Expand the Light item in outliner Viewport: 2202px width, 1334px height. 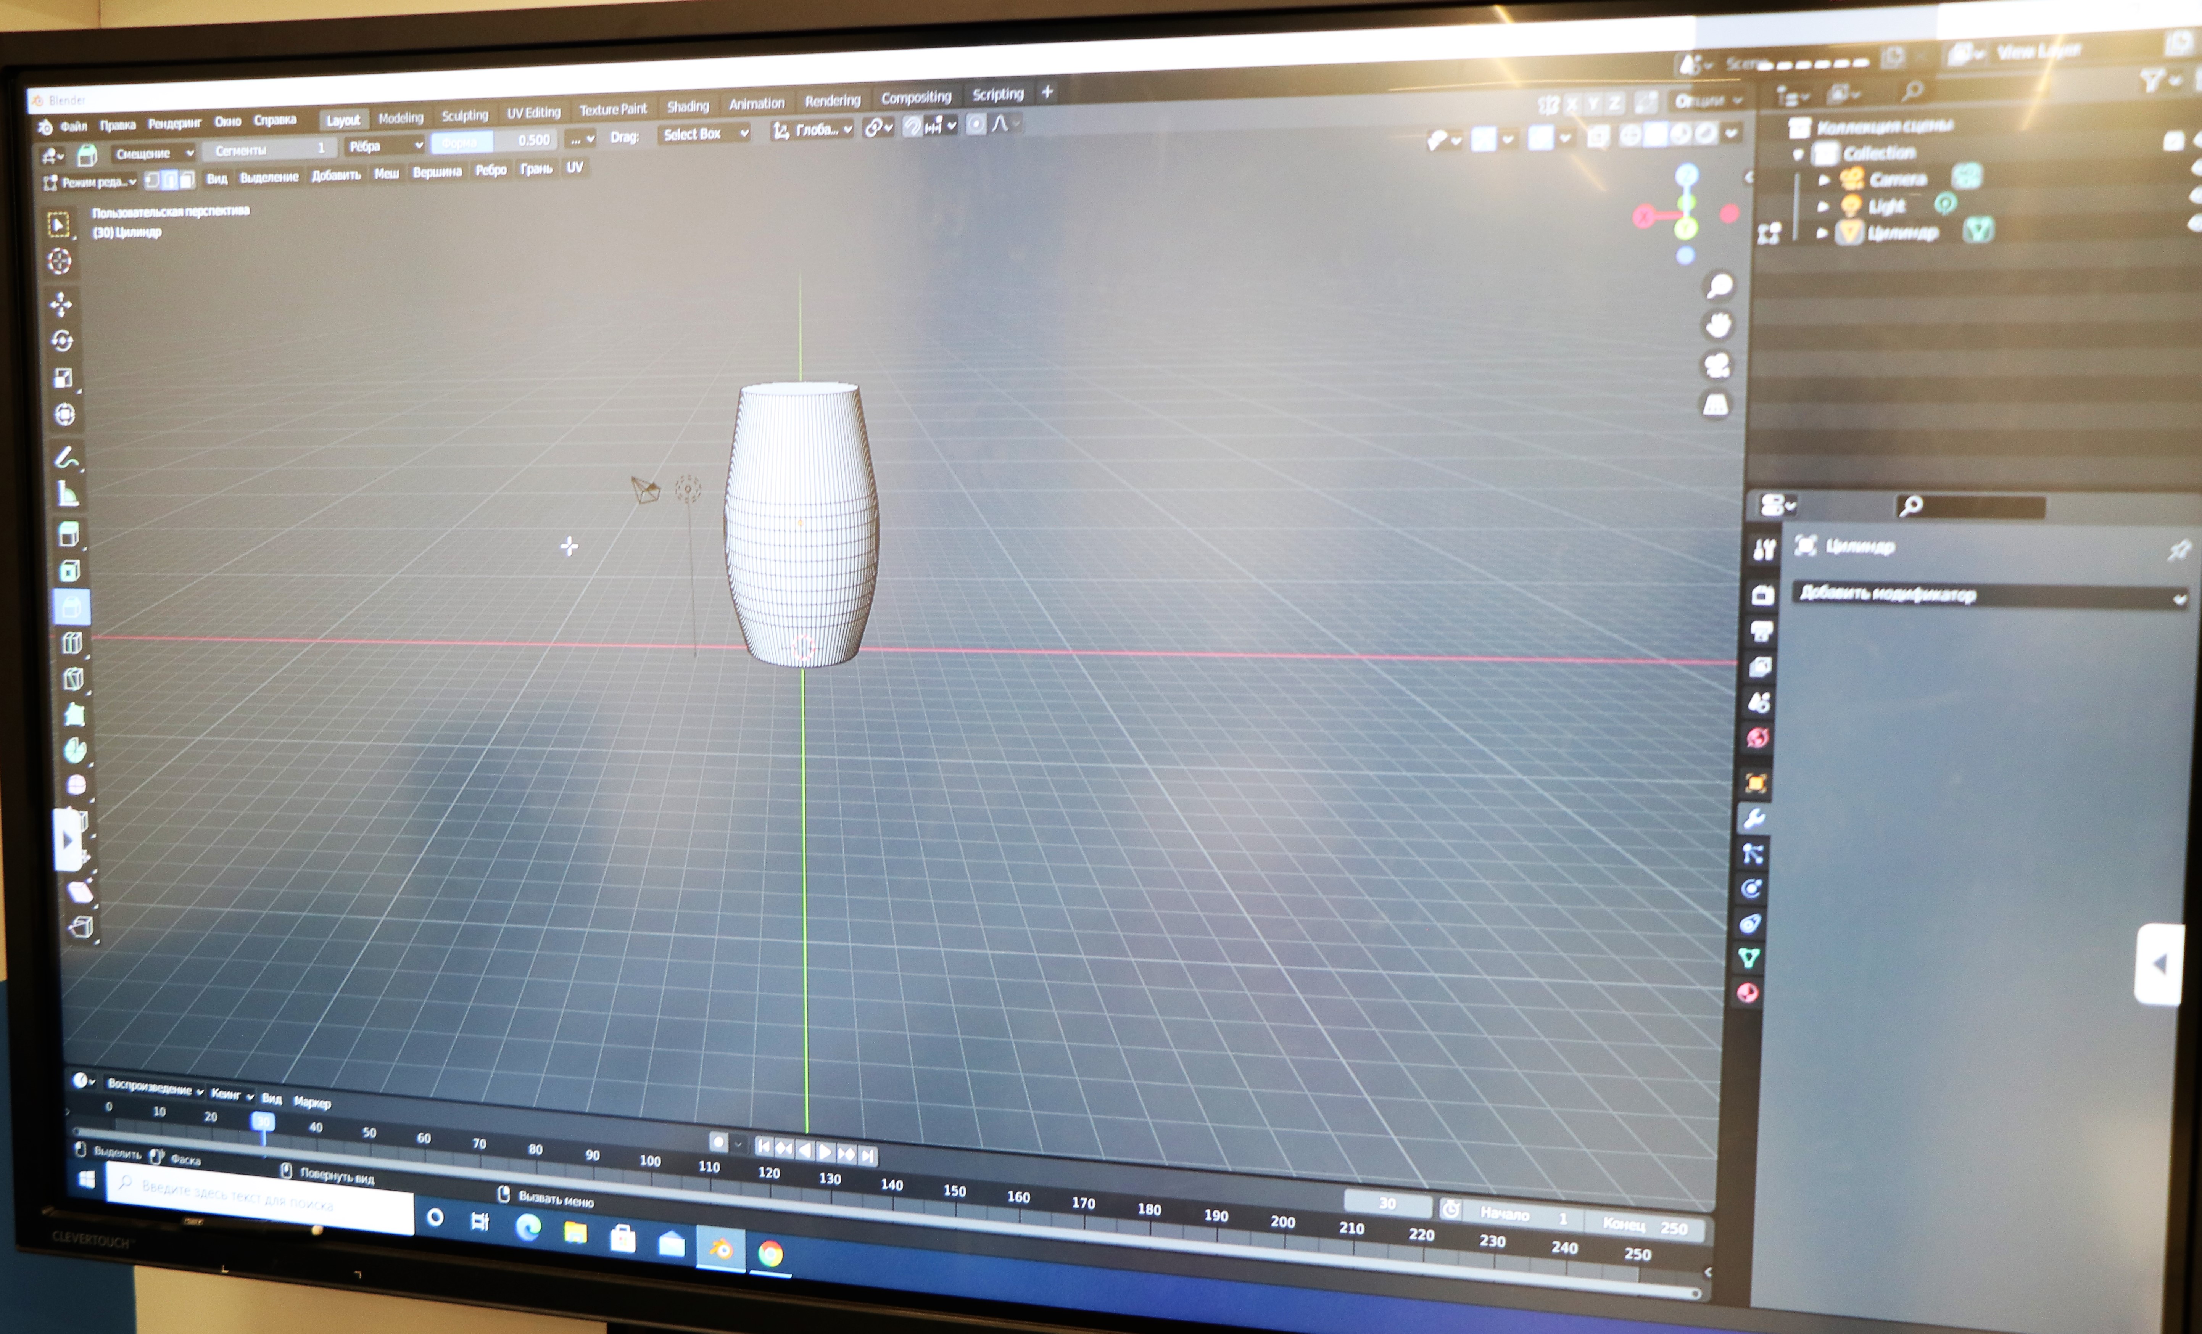click(x=1824, y=206)
